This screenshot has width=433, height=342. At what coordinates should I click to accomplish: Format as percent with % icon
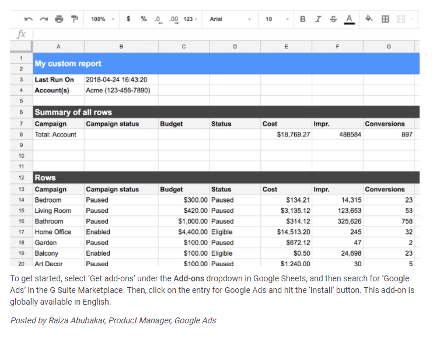click(x=144, y=19)
